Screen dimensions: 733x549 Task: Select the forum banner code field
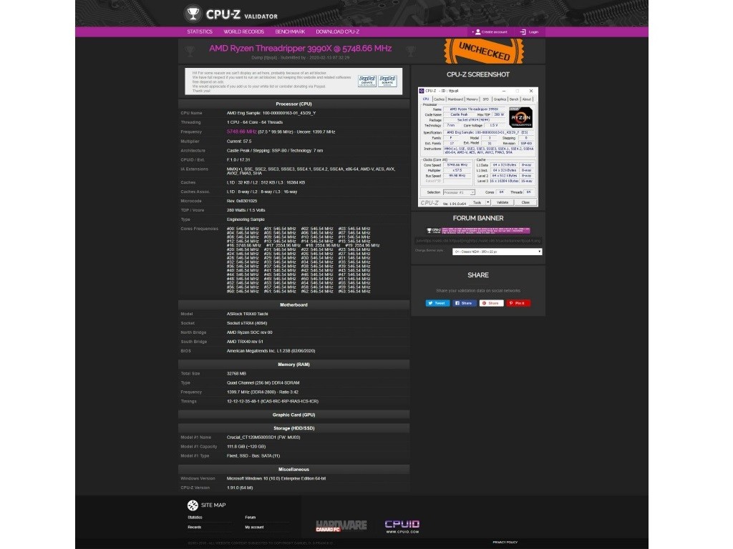point(477,241)
